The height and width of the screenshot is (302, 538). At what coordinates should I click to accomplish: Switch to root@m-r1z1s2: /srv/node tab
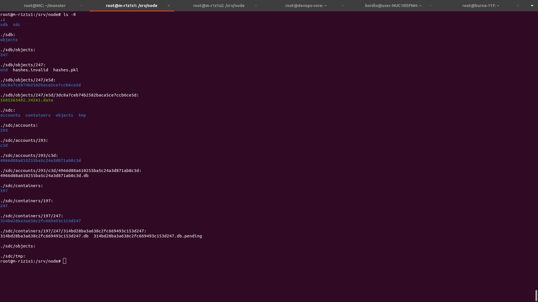point(219,6)
